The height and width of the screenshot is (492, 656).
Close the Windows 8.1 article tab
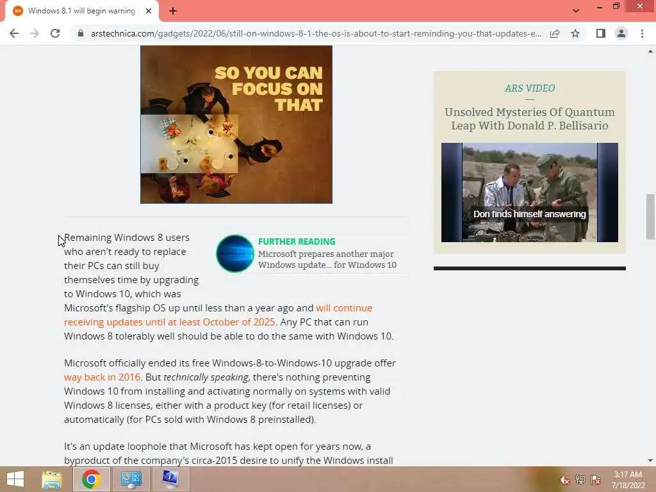[149, 11]
